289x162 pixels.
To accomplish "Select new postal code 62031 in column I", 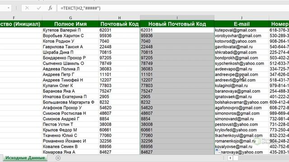I will [177, 30].
